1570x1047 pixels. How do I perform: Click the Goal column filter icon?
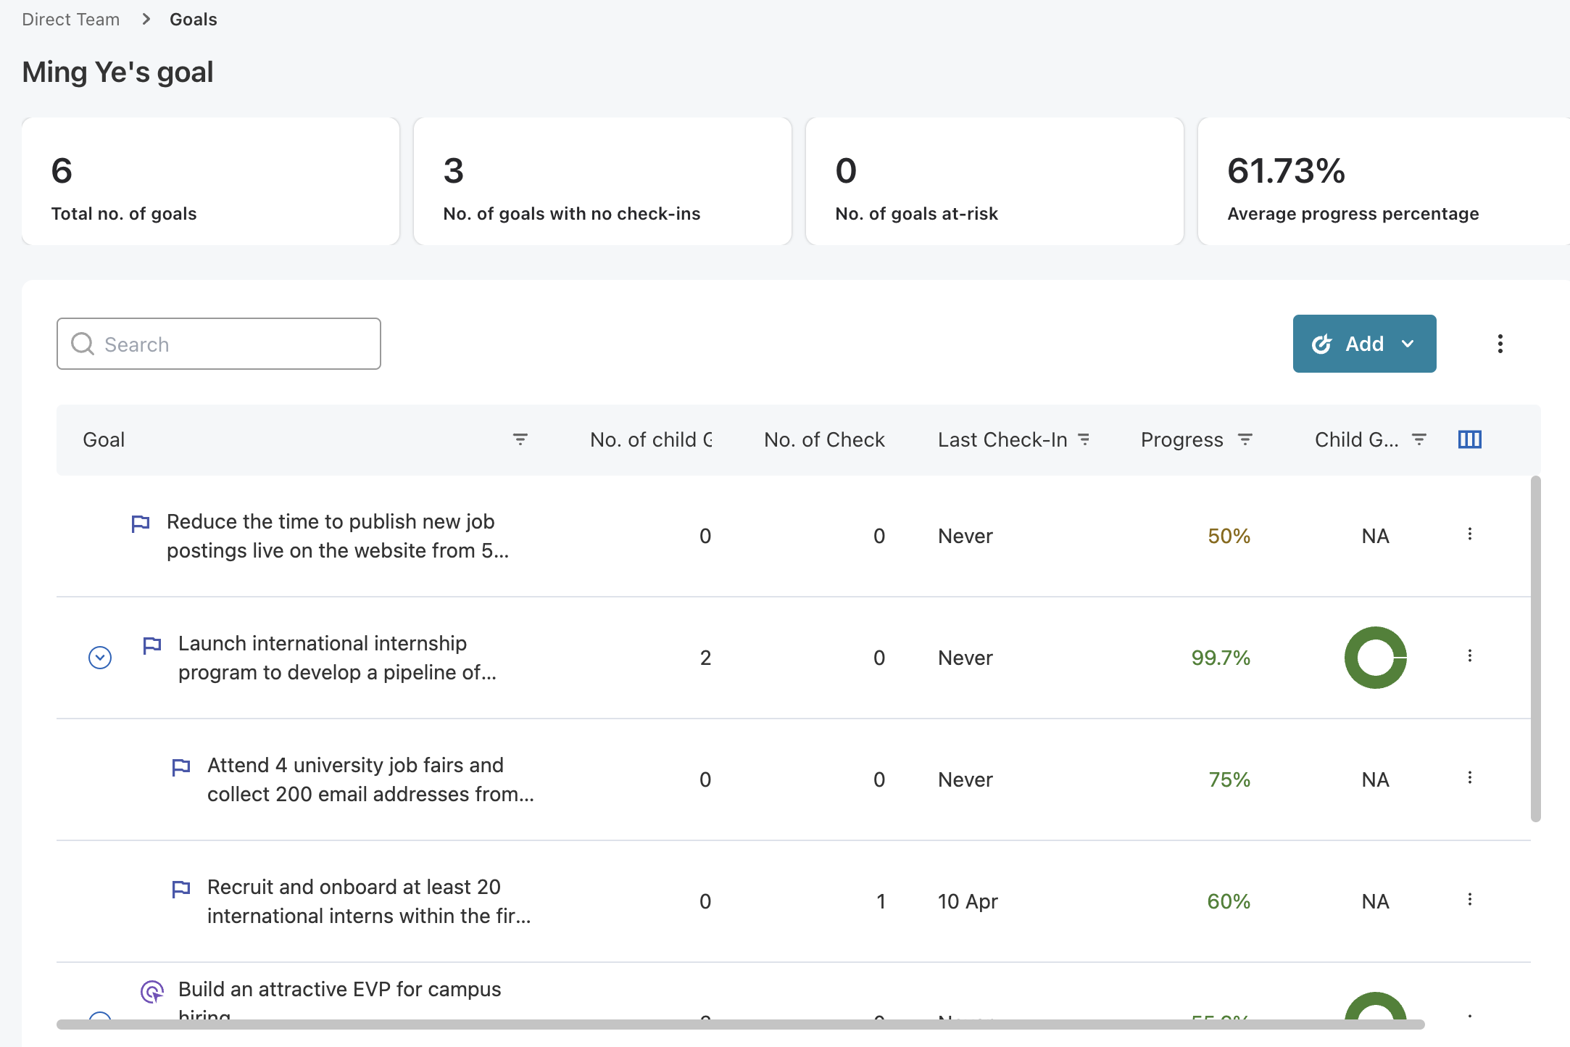(520, 439)
